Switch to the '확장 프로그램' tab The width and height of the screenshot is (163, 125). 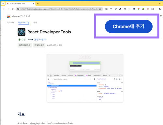point(24,23)
